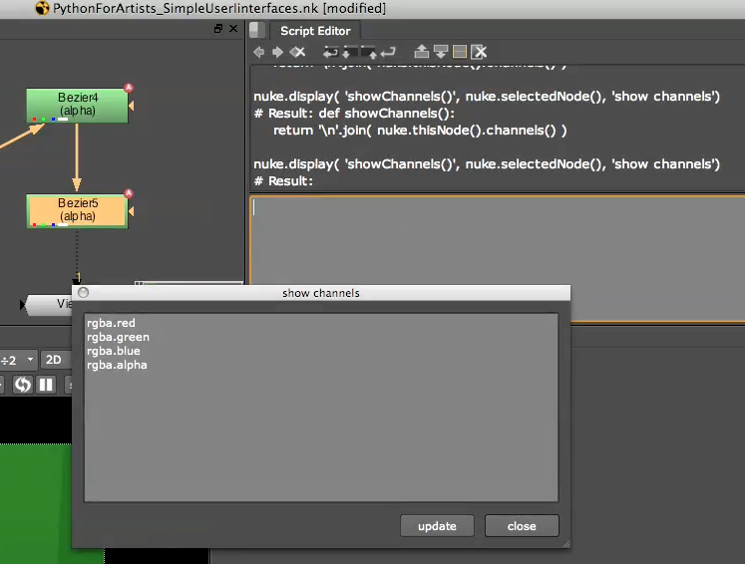Go to previous script in history
Viewport: 745px width, 564px height.
click(x=259, y=52)
